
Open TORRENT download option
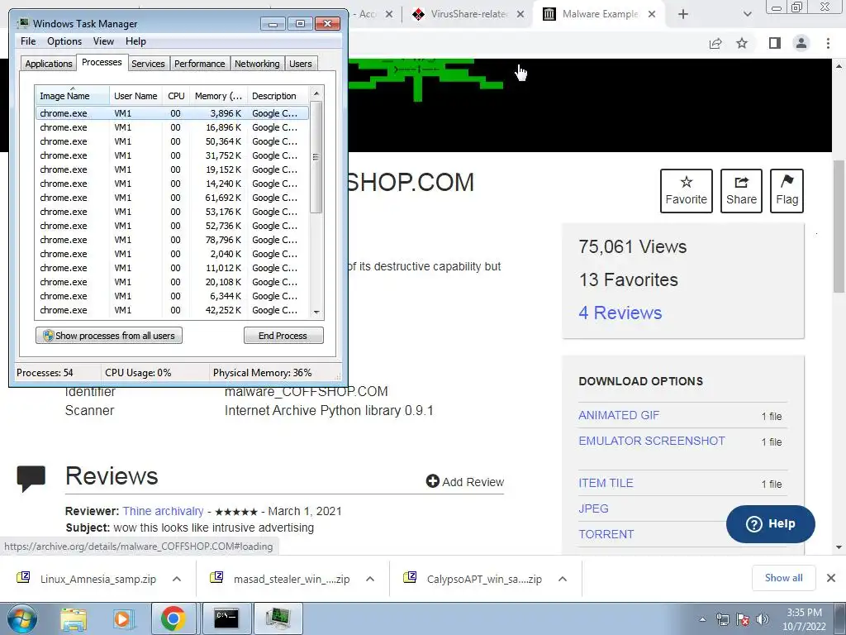(x=606, y=534)
